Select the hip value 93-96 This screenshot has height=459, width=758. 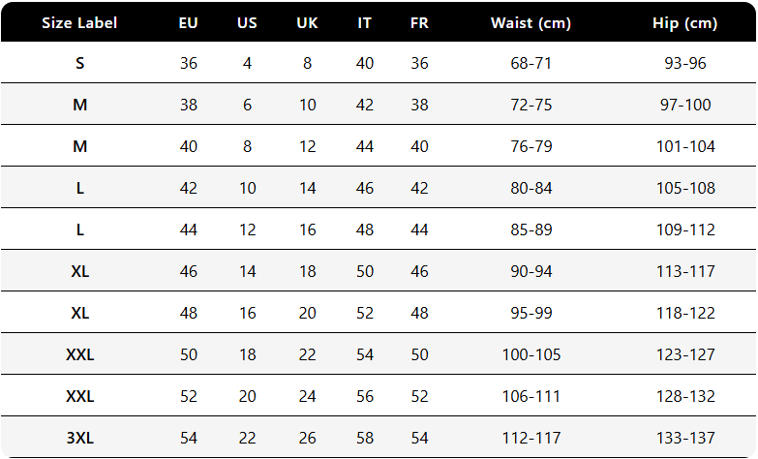686,64
